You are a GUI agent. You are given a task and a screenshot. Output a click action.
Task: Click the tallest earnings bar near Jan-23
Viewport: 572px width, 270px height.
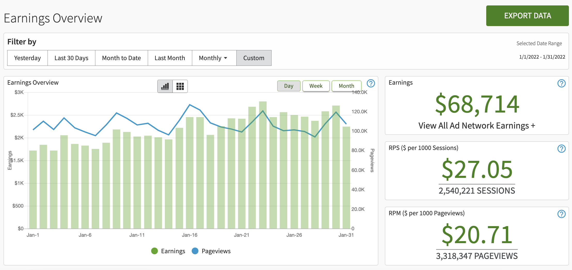click(263, 165)
